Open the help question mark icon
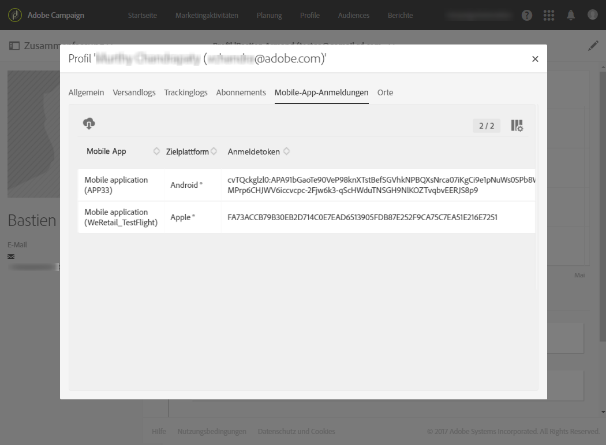 527,15
